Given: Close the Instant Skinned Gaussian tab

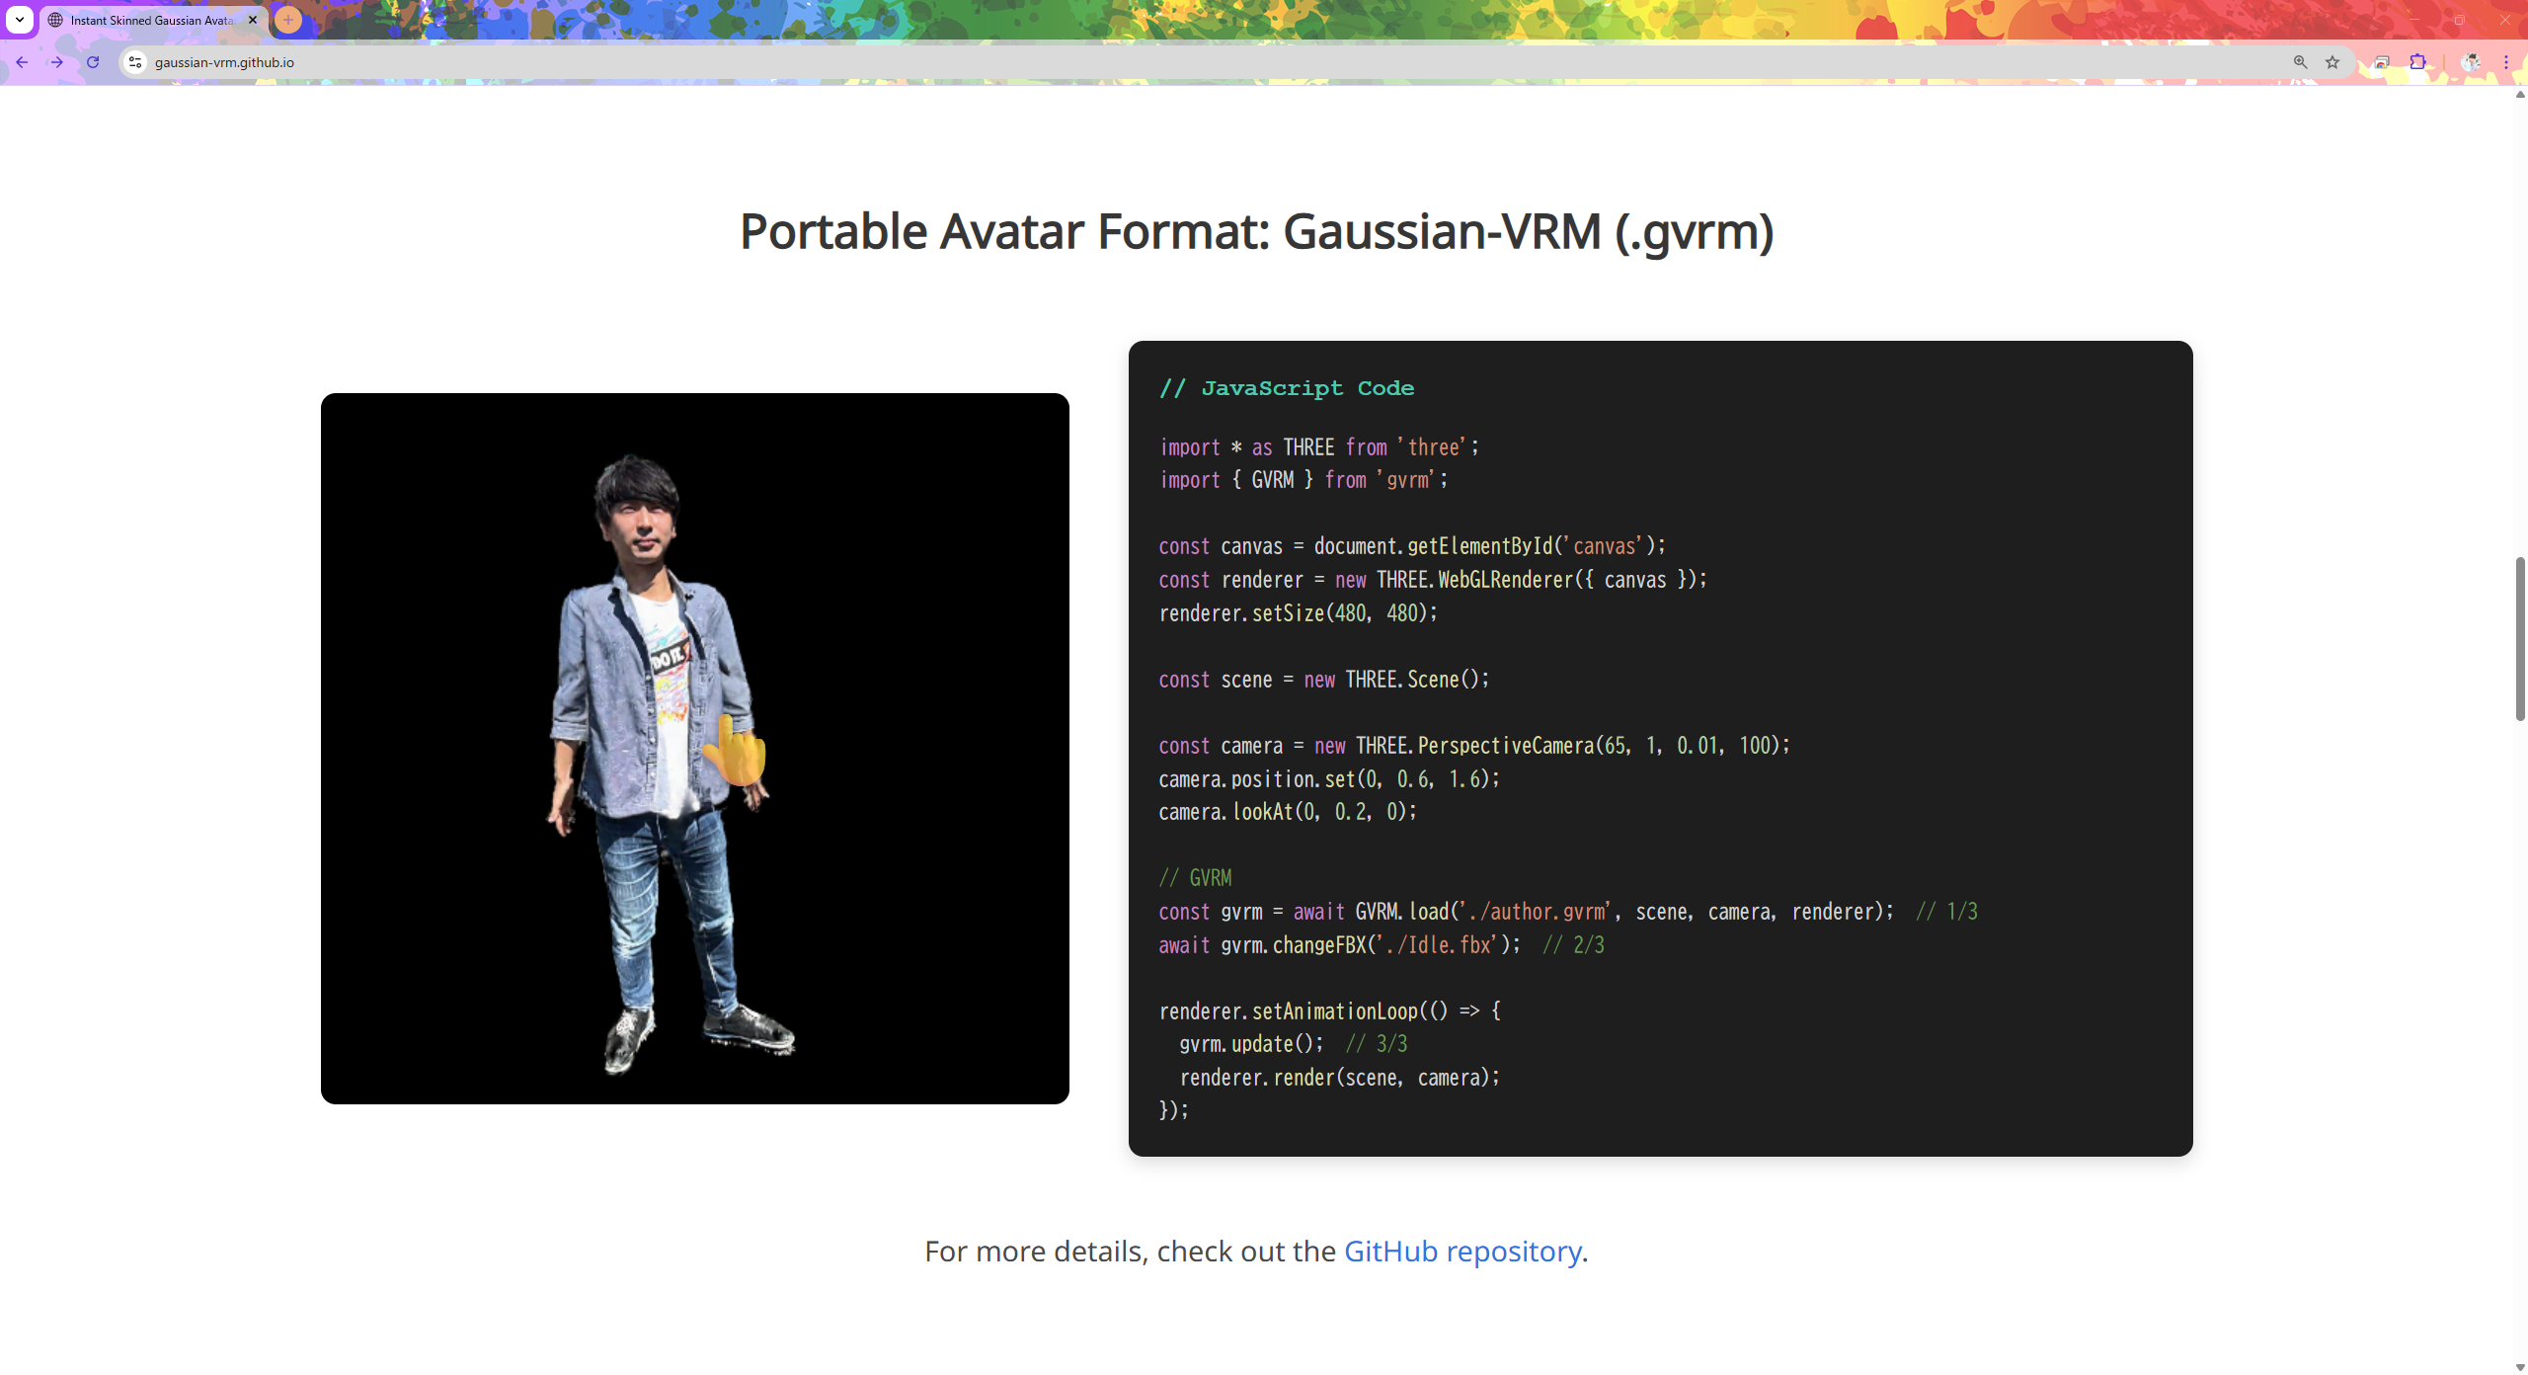Looking at the screenshot, I should pos(252,20).
